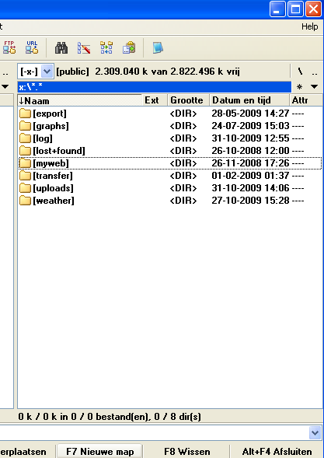Open the multi-rename tool icon

84,47
